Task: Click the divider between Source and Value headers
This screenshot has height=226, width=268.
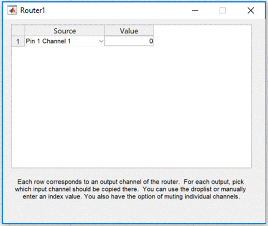Action: [105, 31]
